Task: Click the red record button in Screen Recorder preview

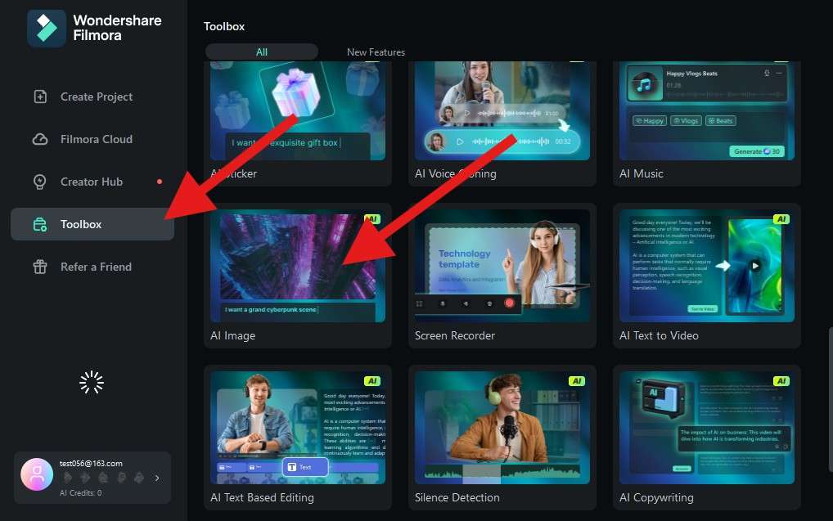Action: tap(509, 303)
